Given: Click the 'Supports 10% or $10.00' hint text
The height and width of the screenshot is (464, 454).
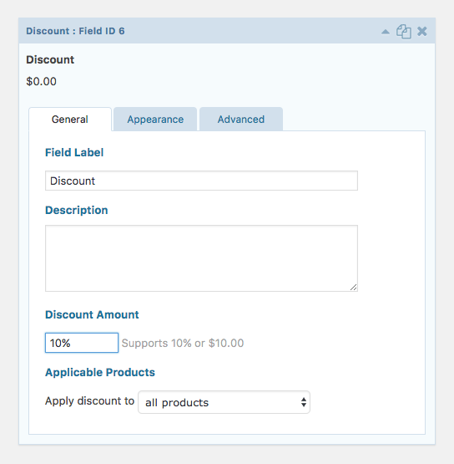Looking at the screenshot, I should click(x=183, y=344).
